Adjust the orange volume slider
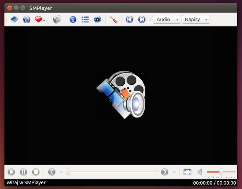This screenshot has width=242, height=189. coord(221,172)
